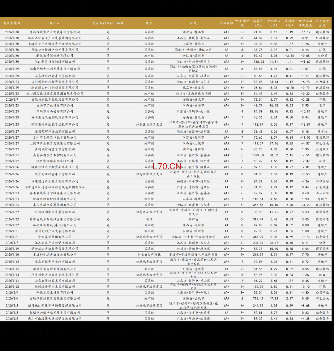Select industry cell 电力设备
The width and height of the screenshot is (334, 351).
pyautogui.click(x=322, y=82)
